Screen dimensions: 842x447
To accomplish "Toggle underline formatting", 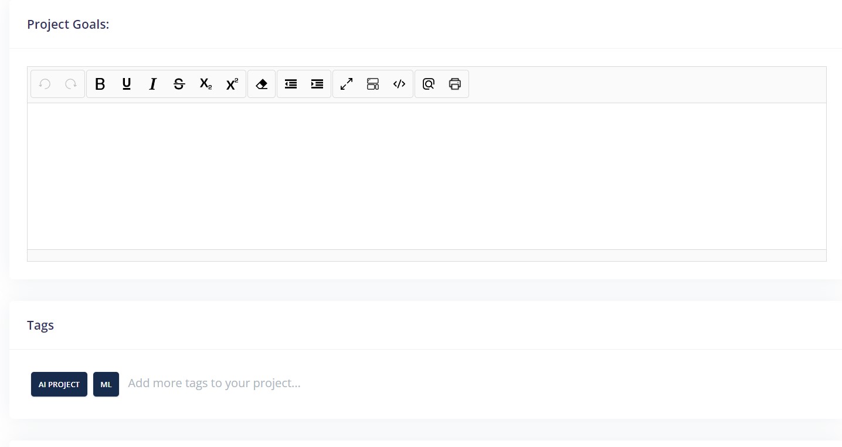I will [x=127, y=84].
